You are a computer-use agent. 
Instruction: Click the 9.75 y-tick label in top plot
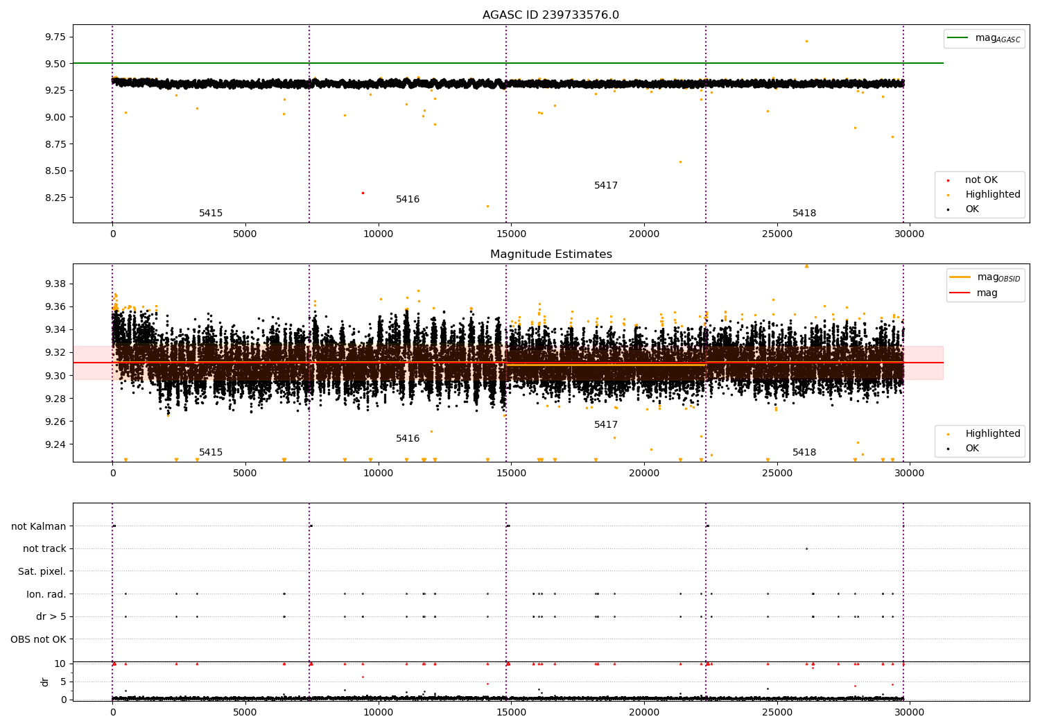tap(55, 37)
